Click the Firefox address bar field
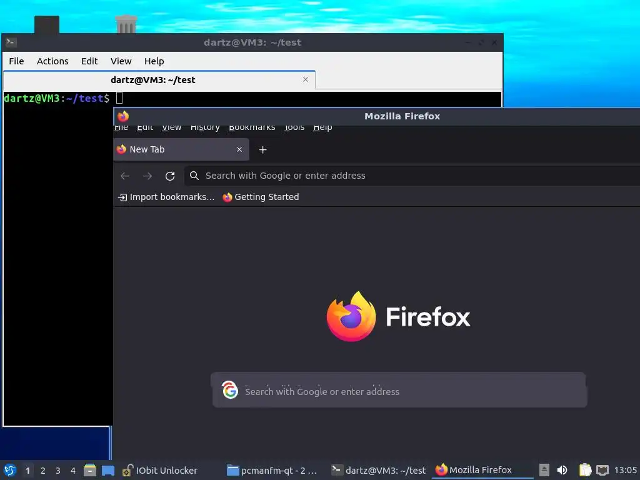The image size is (640, 480). click(412, 176)
